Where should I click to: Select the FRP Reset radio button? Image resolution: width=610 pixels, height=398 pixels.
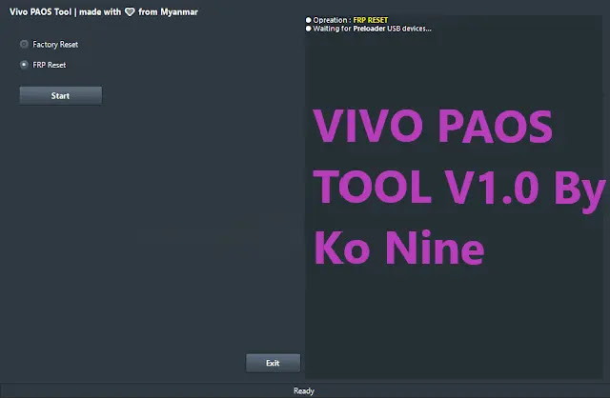[x=24, y=65]
